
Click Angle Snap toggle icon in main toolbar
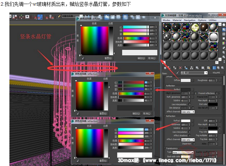tap(40, 17)
